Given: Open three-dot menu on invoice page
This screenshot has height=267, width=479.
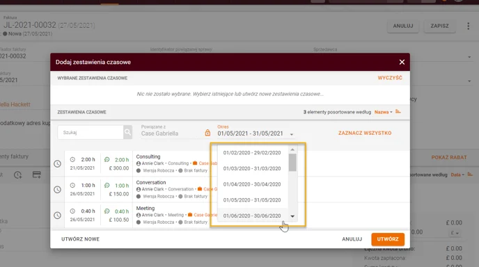Looking at the screenshot, I should (x=468, y=26).
